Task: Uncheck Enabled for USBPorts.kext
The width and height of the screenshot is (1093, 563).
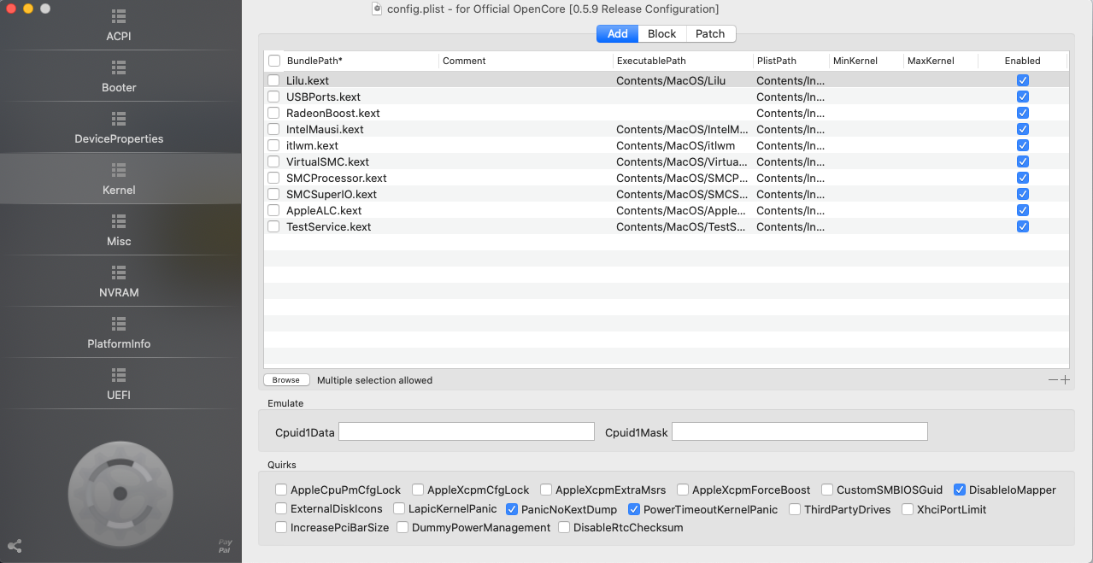Action: pos(1023,97)
